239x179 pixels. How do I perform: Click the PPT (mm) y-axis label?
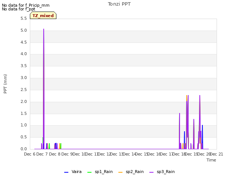5,84
